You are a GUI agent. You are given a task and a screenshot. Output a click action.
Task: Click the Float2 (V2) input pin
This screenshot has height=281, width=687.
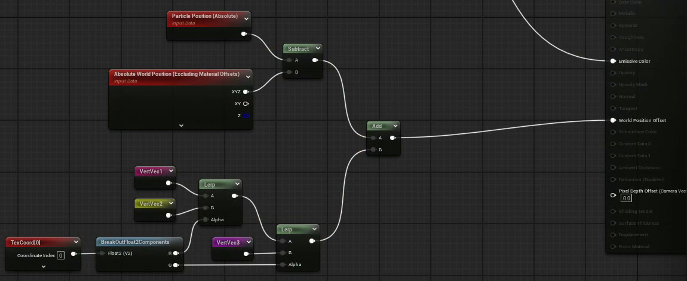pos(102,253)
